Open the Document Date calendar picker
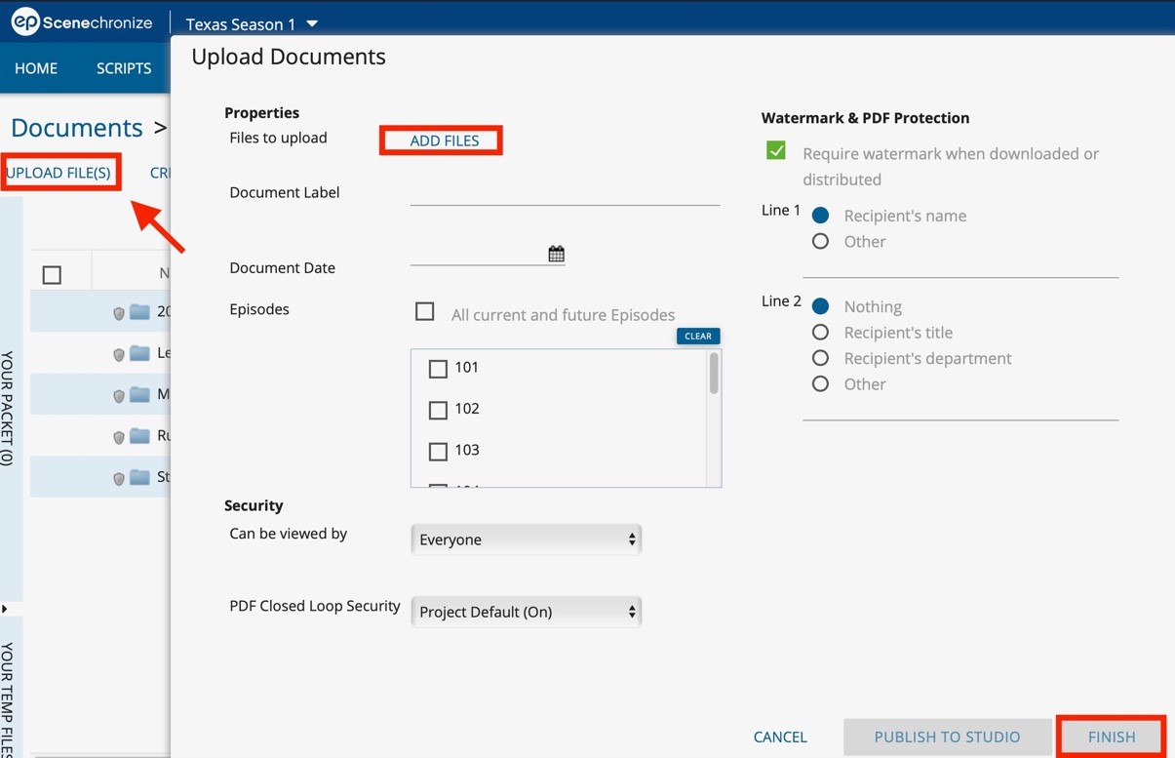The image size is (1175, 758). tap(556, 254)
